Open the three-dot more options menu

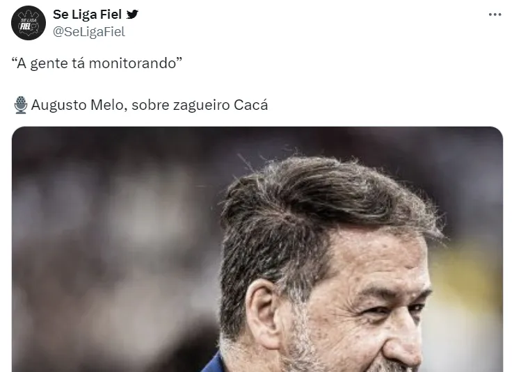point(495,15)
